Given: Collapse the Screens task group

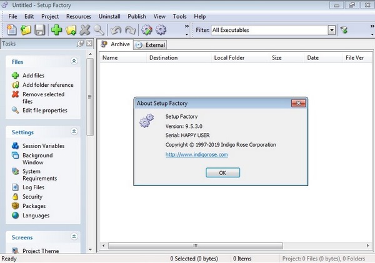Looking at the screenshot, I should pyautogui.click(x=74, y=237).
